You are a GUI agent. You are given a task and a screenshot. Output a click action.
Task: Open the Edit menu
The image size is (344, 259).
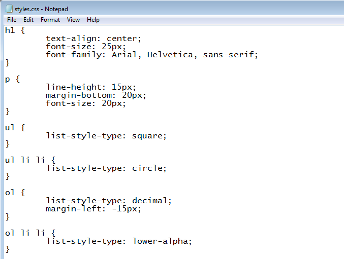(28, 20)
